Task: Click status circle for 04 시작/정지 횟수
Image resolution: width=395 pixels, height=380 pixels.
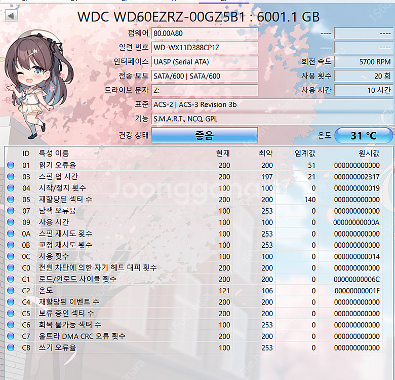Action: click(11, 188)
